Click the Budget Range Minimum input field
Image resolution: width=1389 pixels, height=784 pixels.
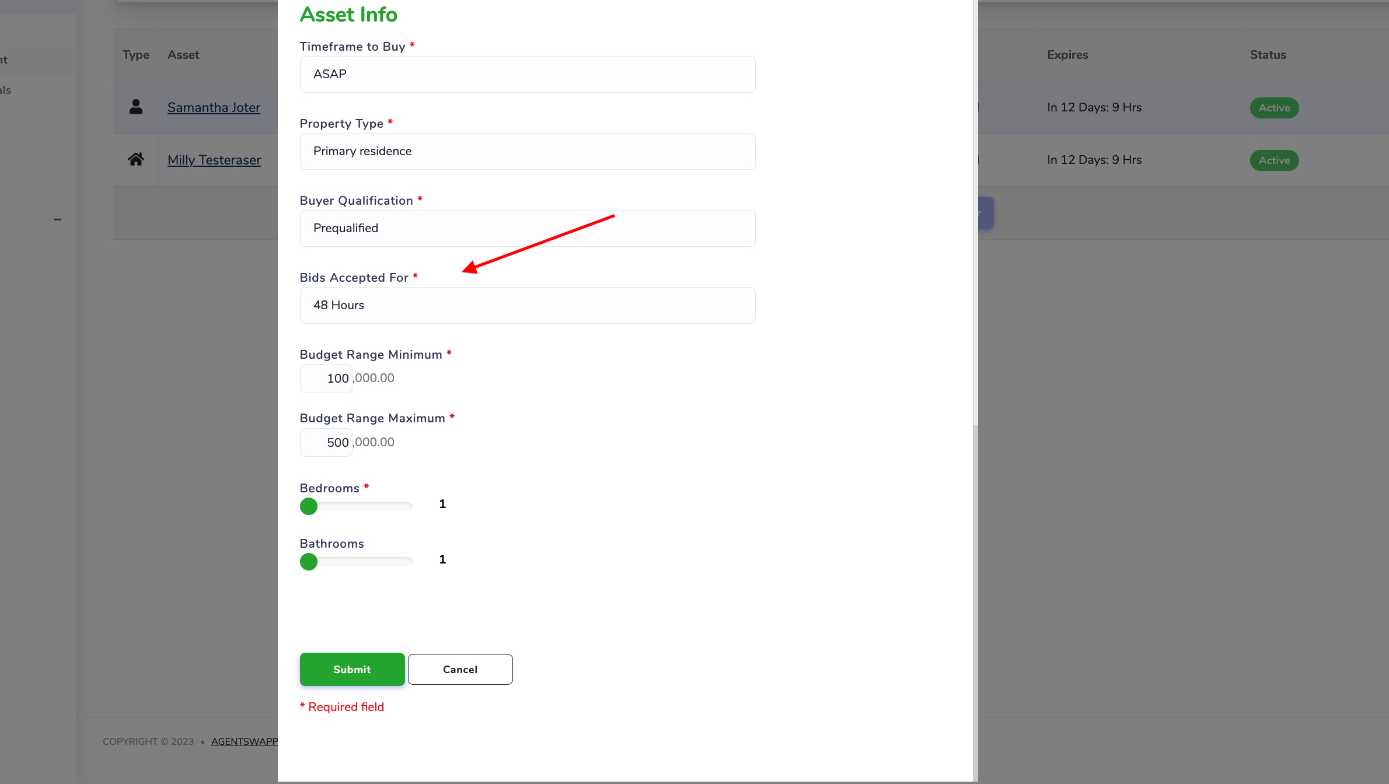pos(326,379)
